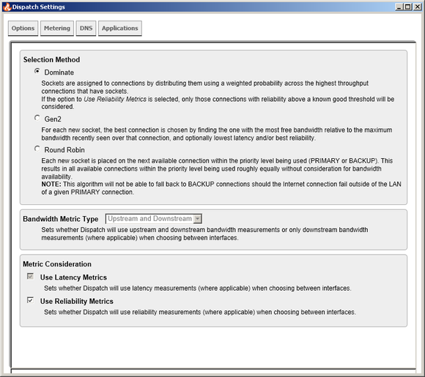Click the "Use Latency Metrics" label

tap(73, 277)
